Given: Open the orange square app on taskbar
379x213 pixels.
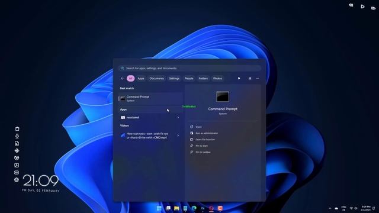Looking at the screenshot, I should tap(220, 208).
